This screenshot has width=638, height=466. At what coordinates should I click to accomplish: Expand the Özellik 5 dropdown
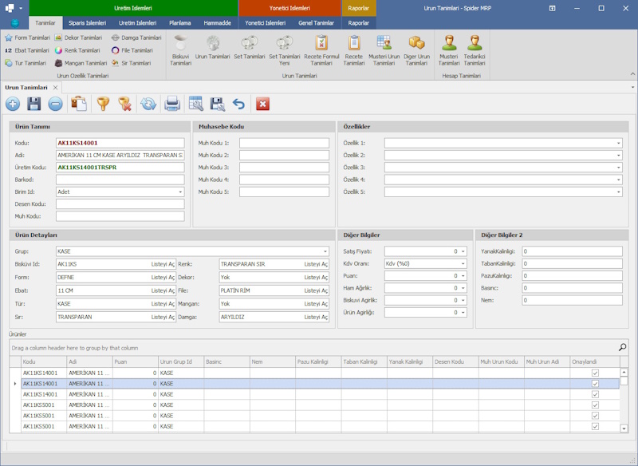tap(619, 192)
